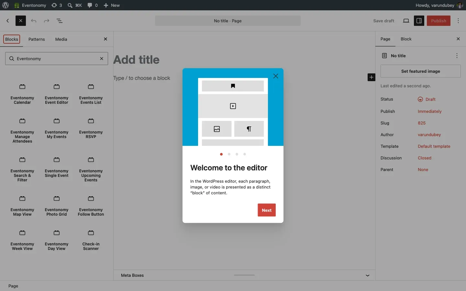Viewport: 466px width, 291px height.
Task: Insert the Eventonomy Event Editor block
Action: (57, 94)
